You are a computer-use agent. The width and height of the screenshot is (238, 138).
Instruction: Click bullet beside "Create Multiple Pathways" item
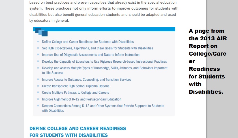click(38, 93)
